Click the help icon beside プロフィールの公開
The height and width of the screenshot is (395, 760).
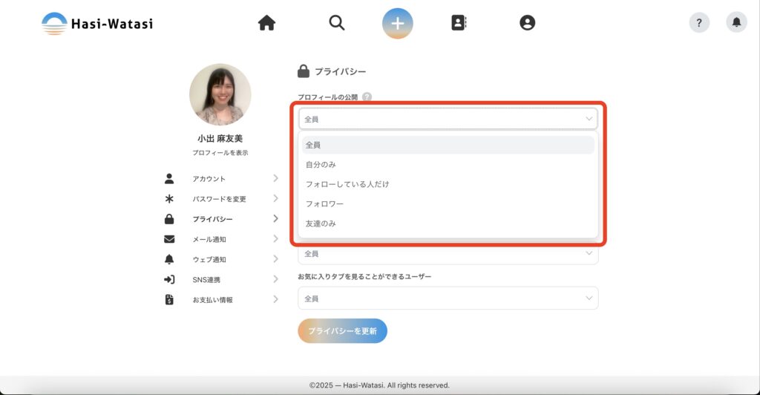pos(367,97)
